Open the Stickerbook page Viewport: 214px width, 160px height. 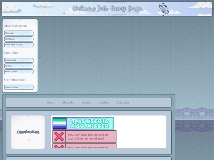[x=19, y=60]
